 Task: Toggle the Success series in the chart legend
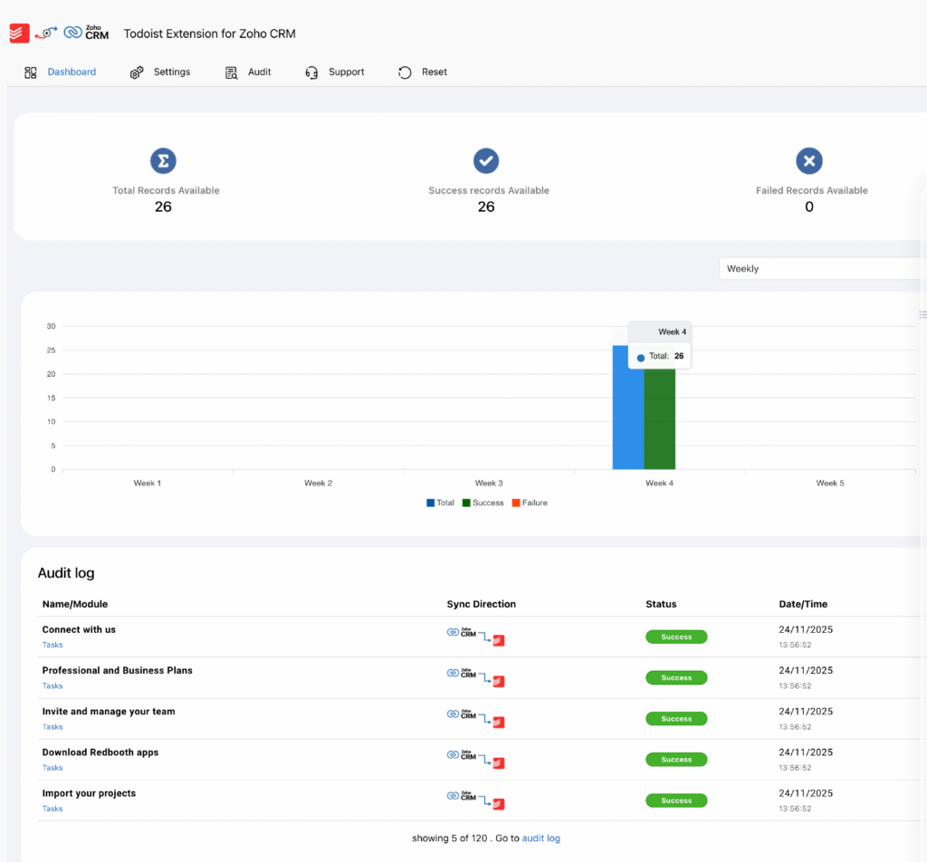(483, 503)
